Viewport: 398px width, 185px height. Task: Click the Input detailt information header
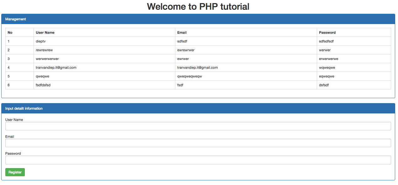point(198,108)
